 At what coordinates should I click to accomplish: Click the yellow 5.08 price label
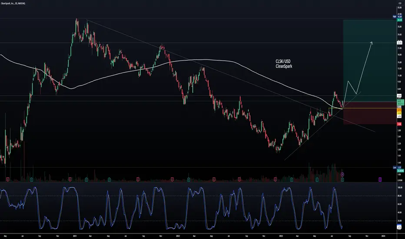pos(399,113)
